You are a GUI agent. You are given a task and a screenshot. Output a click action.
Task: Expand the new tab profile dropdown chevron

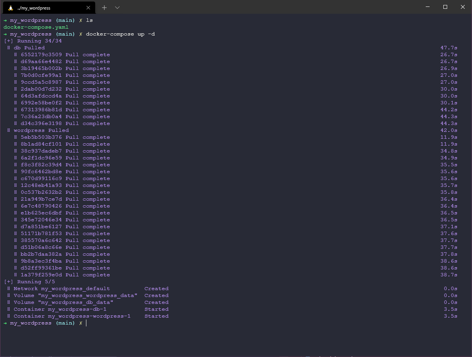(117, 8)
